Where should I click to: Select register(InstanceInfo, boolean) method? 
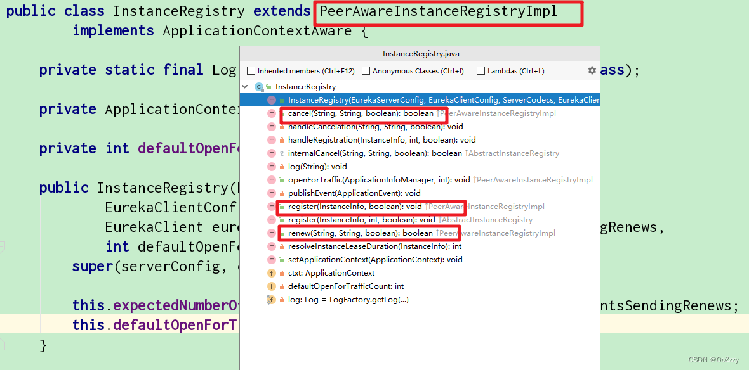355,207
